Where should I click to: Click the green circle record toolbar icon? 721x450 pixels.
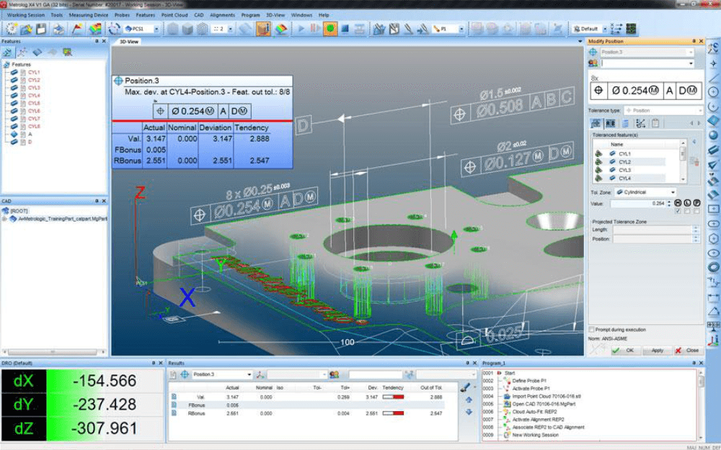coord(329,30)
